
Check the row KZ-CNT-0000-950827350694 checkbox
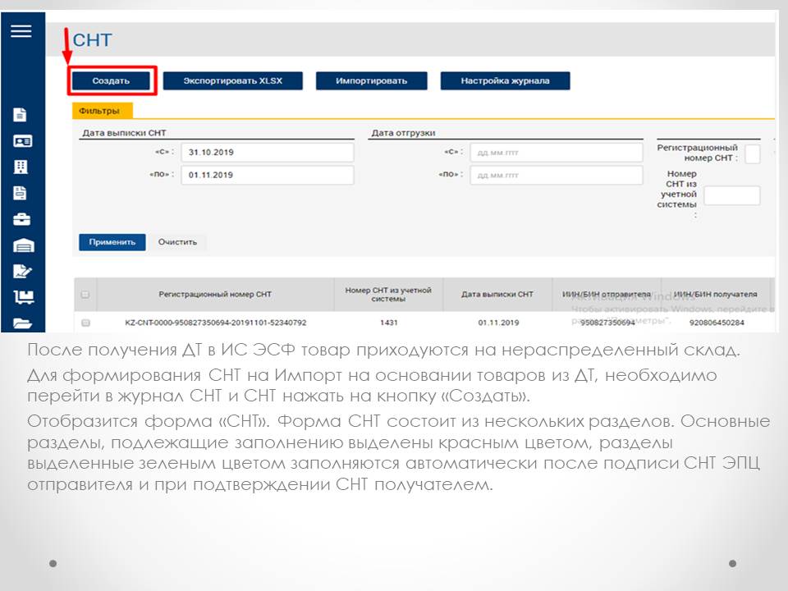(x=85, y=323)
